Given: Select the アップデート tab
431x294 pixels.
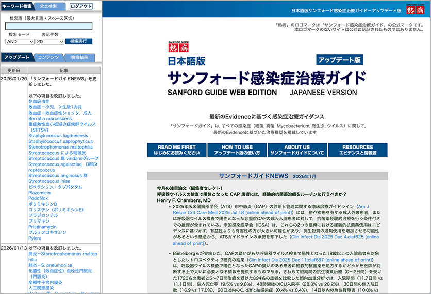Looking at the screenshot, I should [x=17, y=57].
